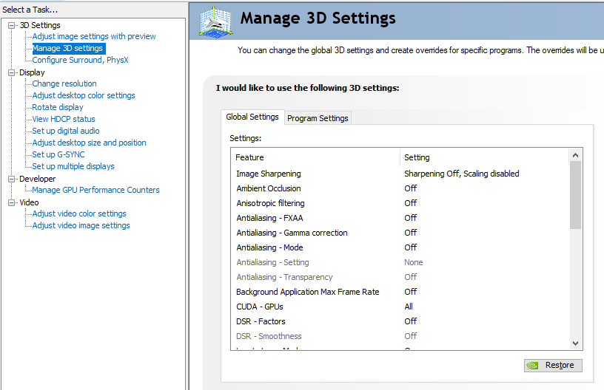Click the Feature column header
Screen dimensions: 604x390
coord(316,157)
